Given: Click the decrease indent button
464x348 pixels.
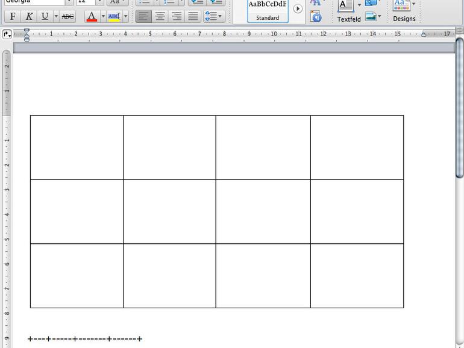Looking at the screenshot, I should (198, 2).
